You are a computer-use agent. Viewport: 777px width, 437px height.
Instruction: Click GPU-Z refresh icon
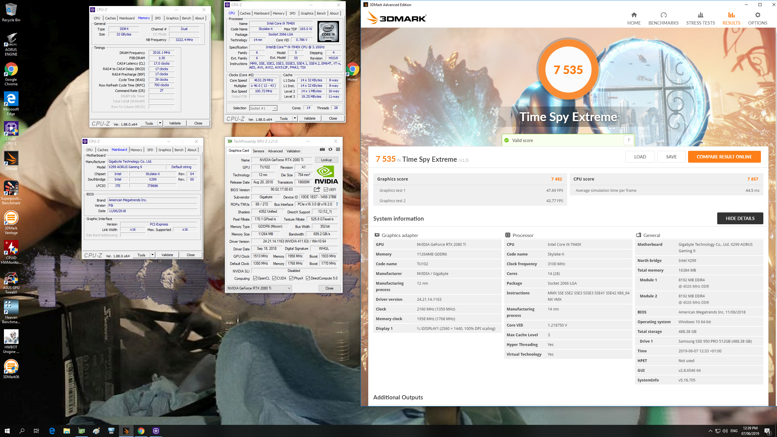pyautogui.click(x=330, y=150)
